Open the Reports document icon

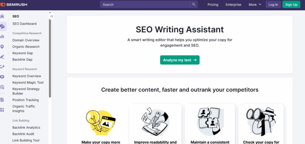click(2, 100)
